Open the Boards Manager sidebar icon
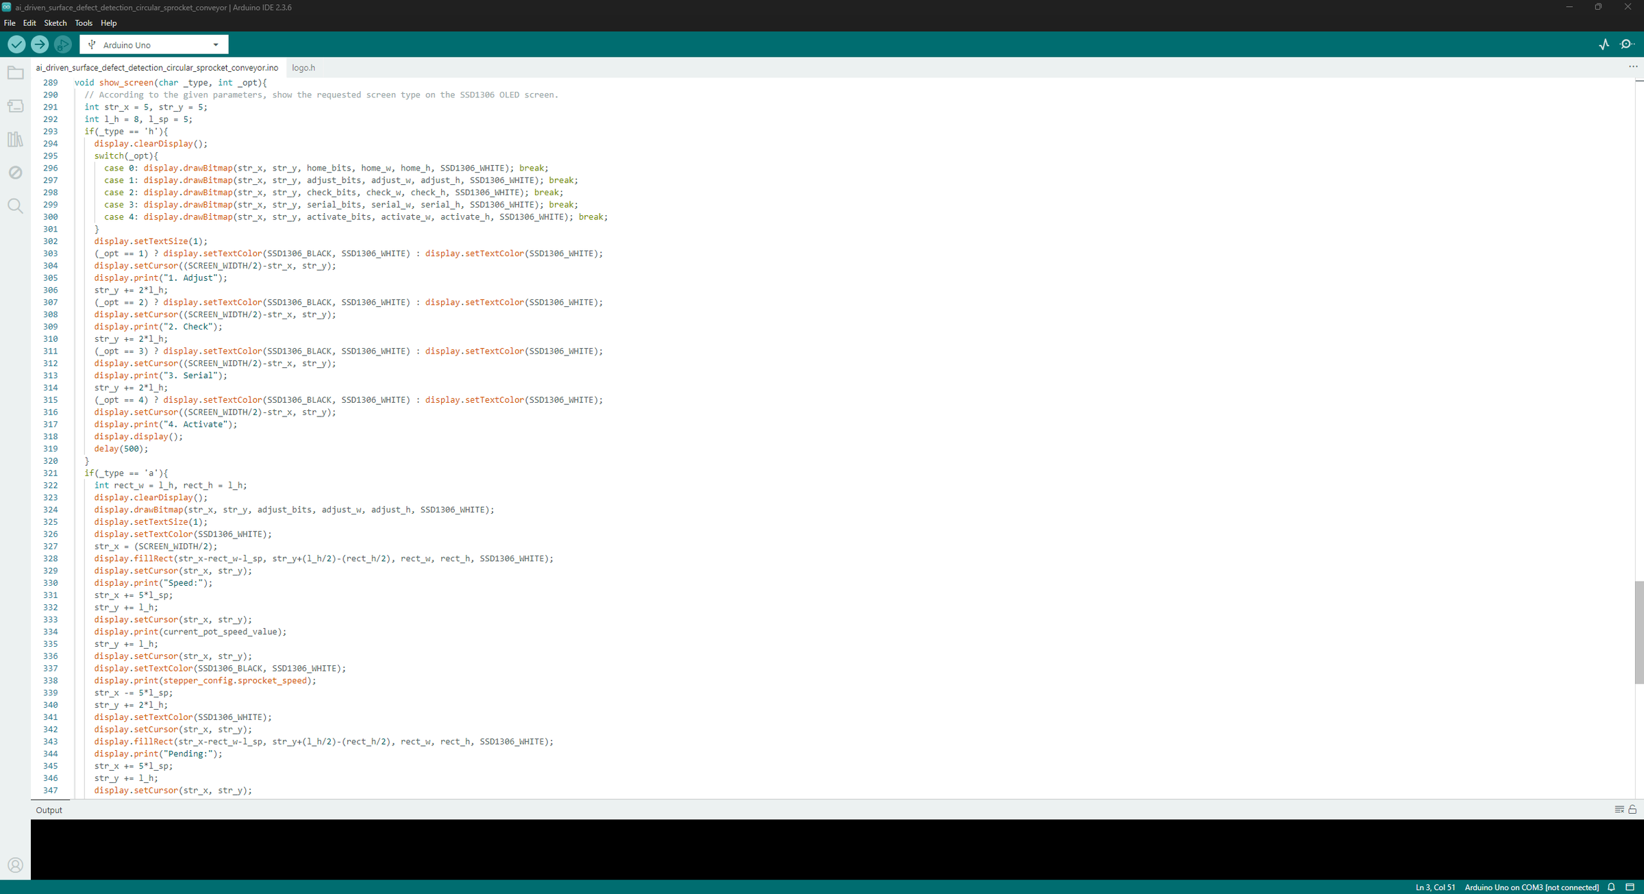This screenshot has width=1644, height=894. pyautogui.click(x=15, y=106)
